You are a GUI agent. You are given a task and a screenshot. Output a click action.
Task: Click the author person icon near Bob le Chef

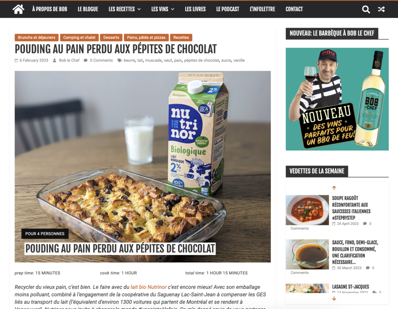tap(54, 60)
